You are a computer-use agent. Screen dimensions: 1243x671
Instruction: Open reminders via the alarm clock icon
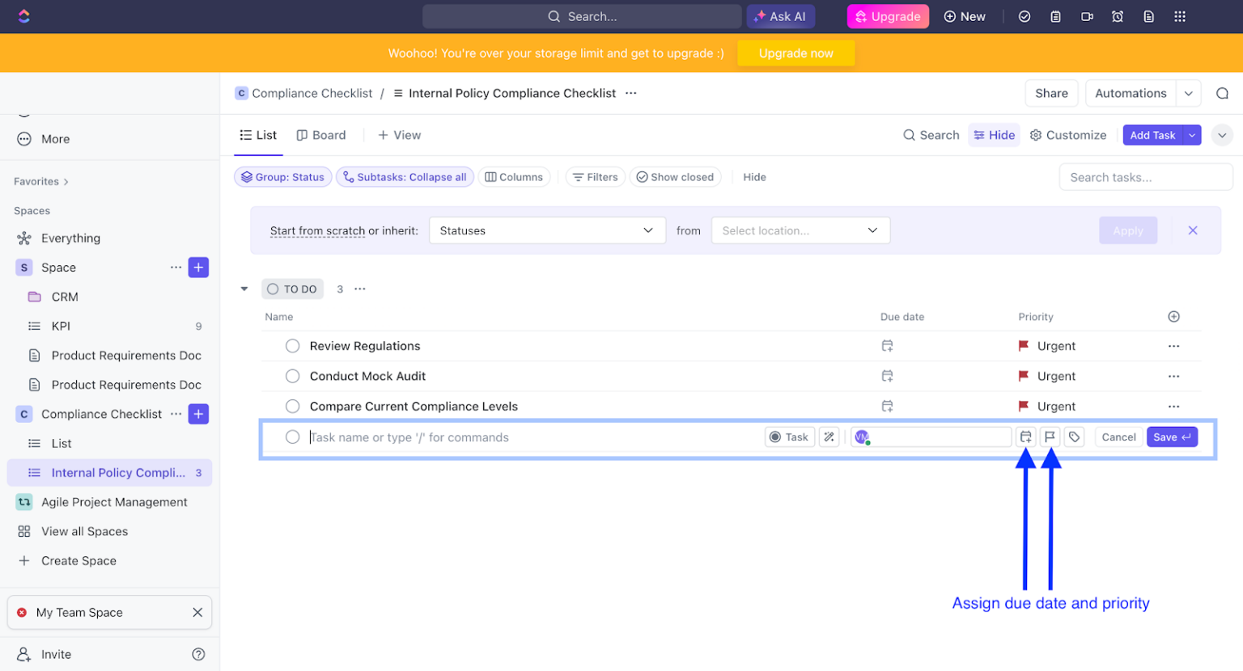pyautogui.click(x=1118, y=16)
